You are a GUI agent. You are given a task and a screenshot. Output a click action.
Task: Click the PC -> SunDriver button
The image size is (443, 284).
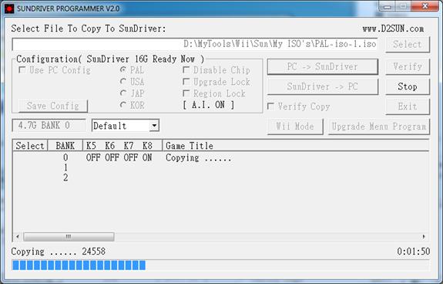322,67
